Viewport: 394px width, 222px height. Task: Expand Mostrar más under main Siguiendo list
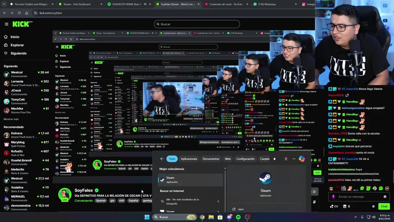click(11, 119)
